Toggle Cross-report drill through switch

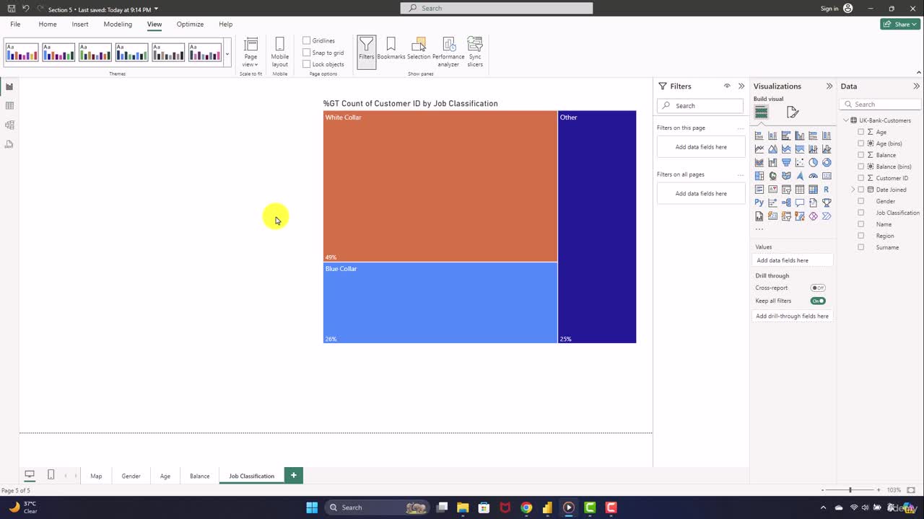(x=818, y=288)
